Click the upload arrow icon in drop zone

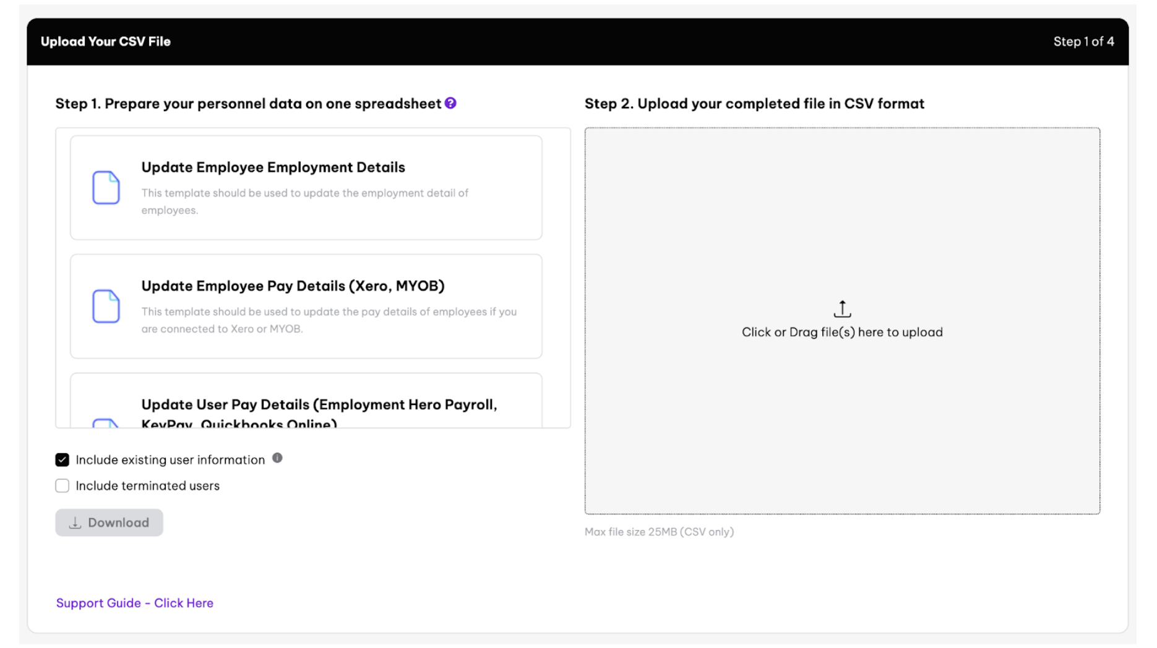842,309
